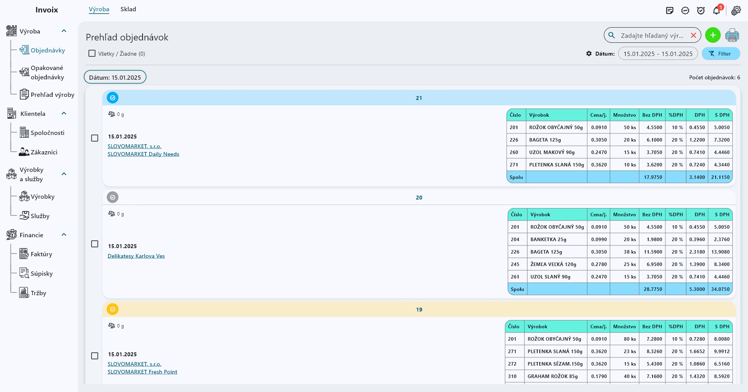This screenshot has height=392, width=748.
Task: Click the Spoločnosti building icon
Action: [24, 133]
